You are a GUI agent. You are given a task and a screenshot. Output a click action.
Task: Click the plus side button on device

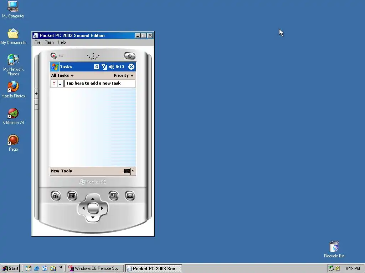click(x=36, y=94)
